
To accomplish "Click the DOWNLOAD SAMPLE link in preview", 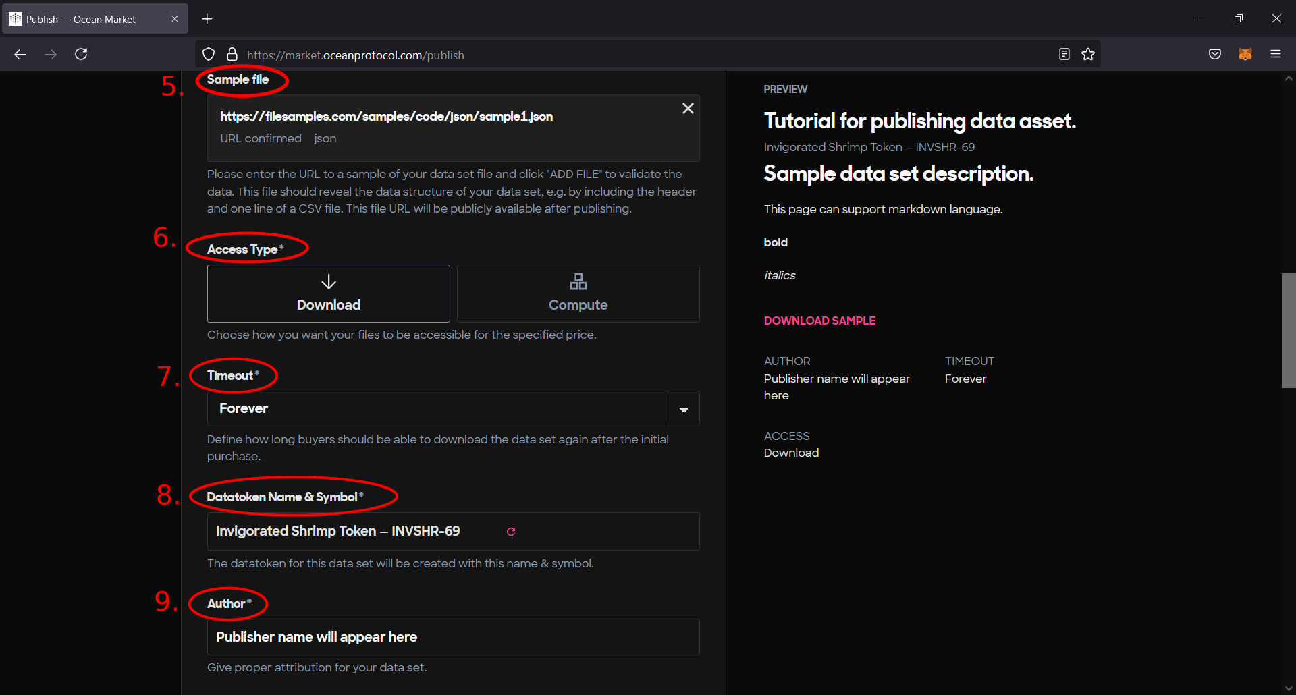I will click(x=819, y=321).
